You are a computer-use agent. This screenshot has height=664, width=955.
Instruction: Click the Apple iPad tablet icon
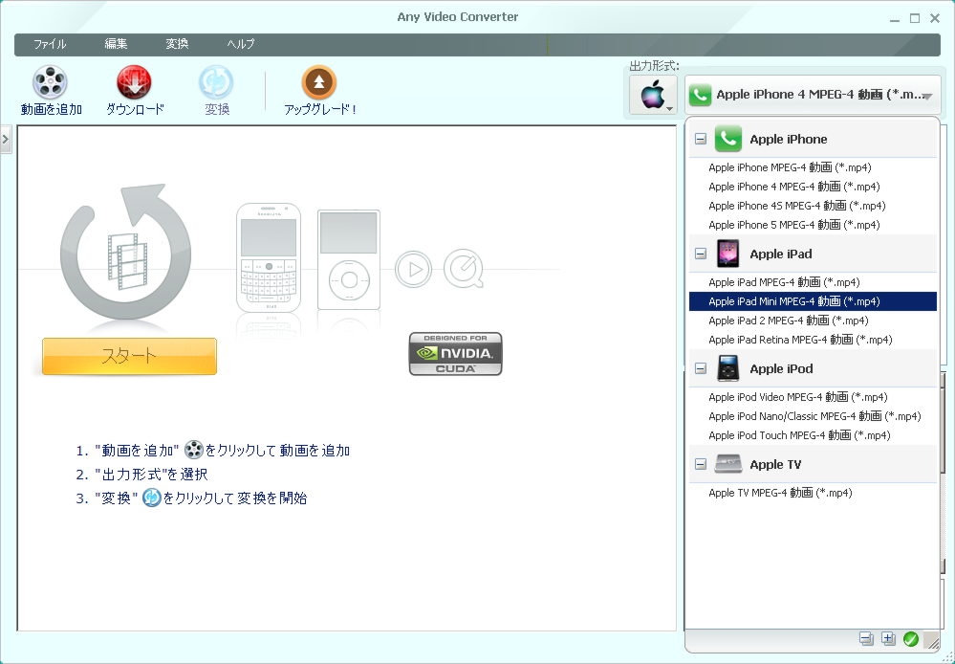[727, 253]
